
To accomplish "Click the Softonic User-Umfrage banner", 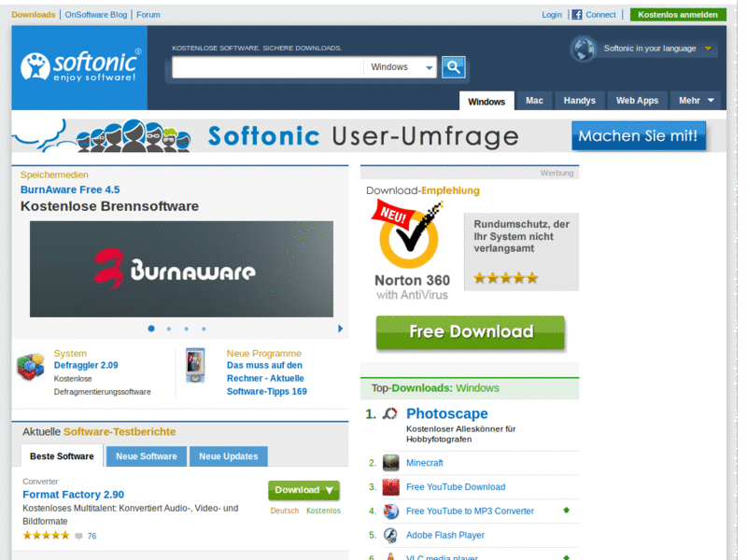I will [x=369, y=135].
